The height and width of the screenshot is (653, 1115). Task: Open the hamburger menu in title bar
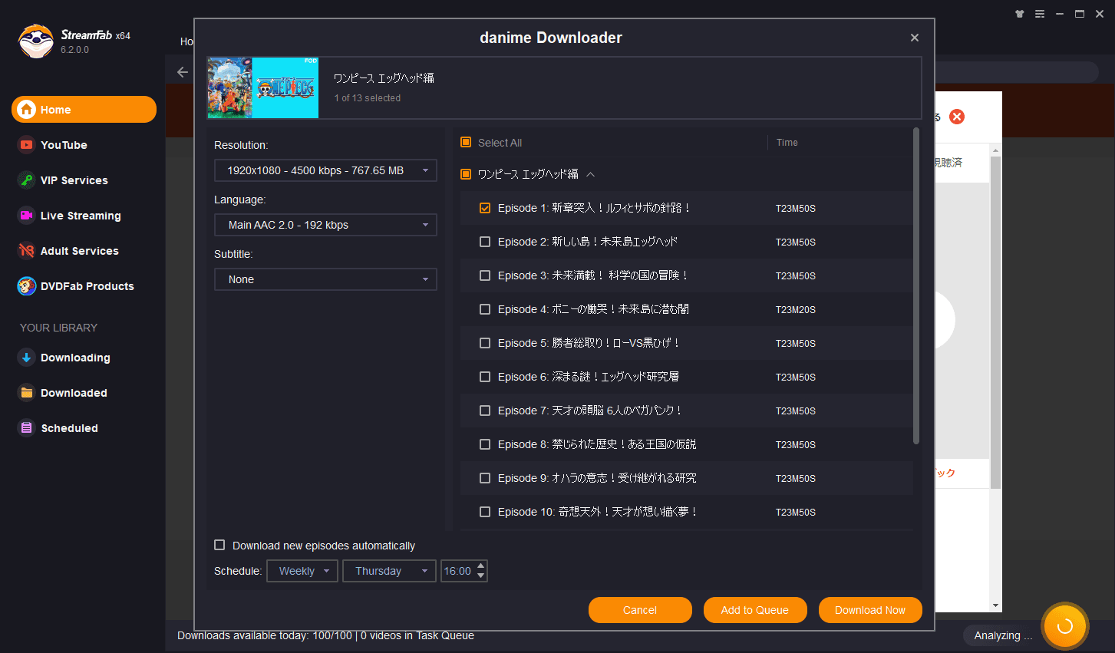point(1040,14)
